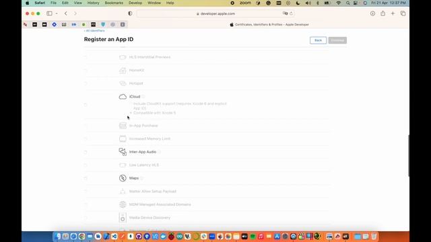Click the In-App Purchase icon

point(123,126)
